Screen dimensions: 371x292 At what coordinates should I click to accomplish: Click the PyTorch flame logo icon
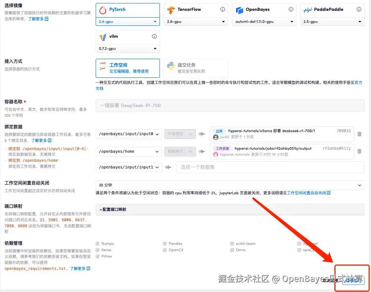103,10
